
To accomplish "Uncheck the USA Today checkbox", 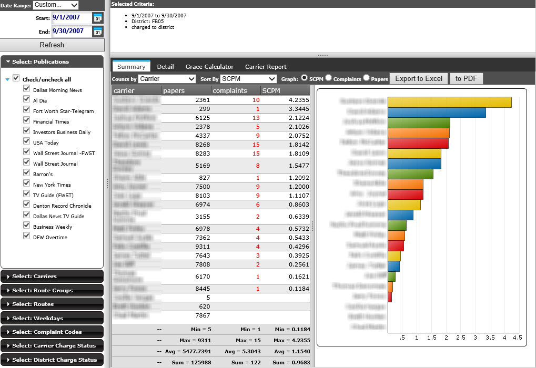I will click(x=26, y=142).
